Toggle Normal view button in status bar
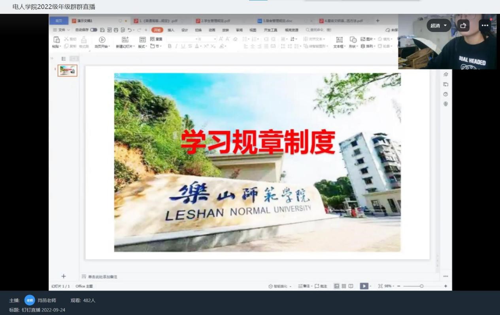Viewport: 500px width, 315px height. (x=337, y=286)
